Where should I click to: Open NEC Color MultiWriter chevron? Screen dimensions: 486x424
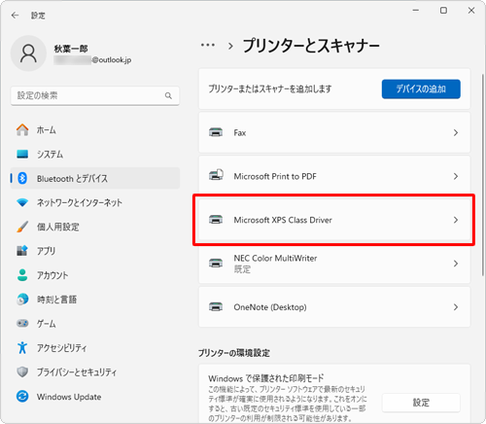tap(456, 264)
